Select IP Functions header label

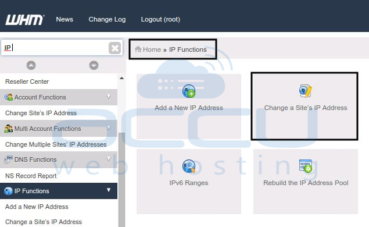[32, 191]
